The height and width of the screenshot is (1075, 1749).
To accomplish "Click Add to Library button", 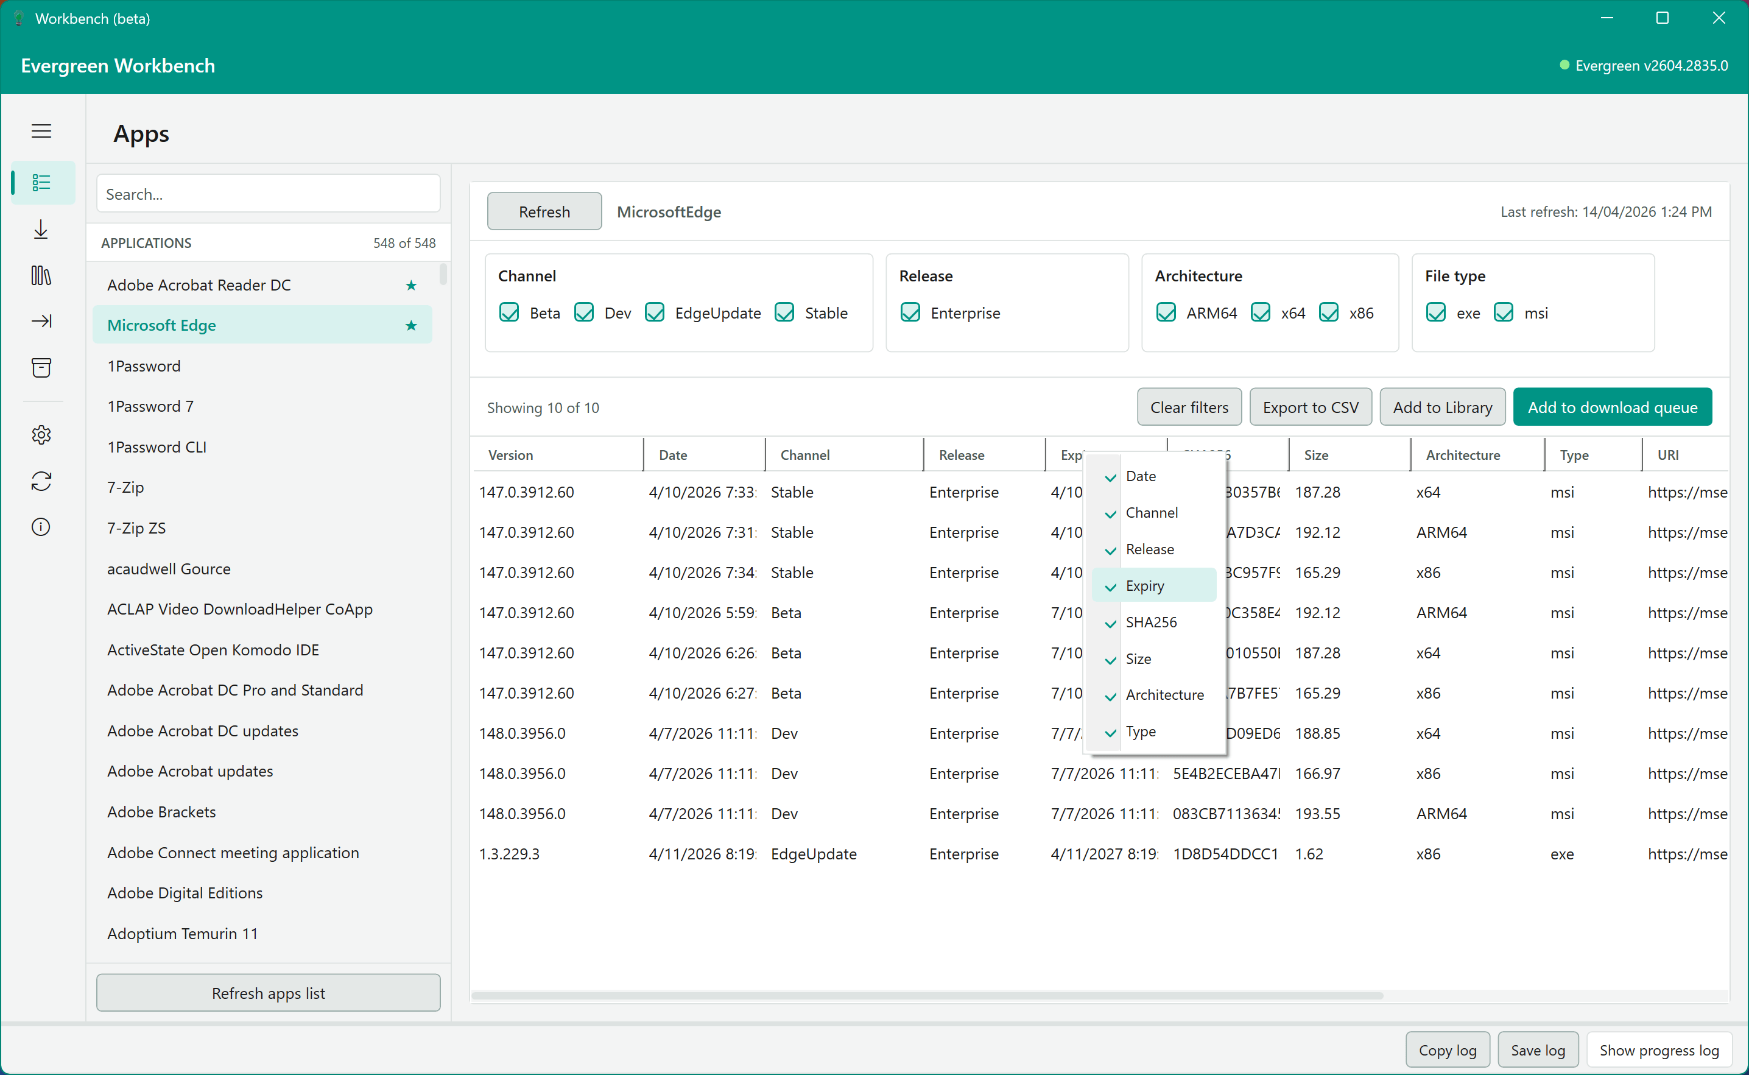I will coord(1442,407).
